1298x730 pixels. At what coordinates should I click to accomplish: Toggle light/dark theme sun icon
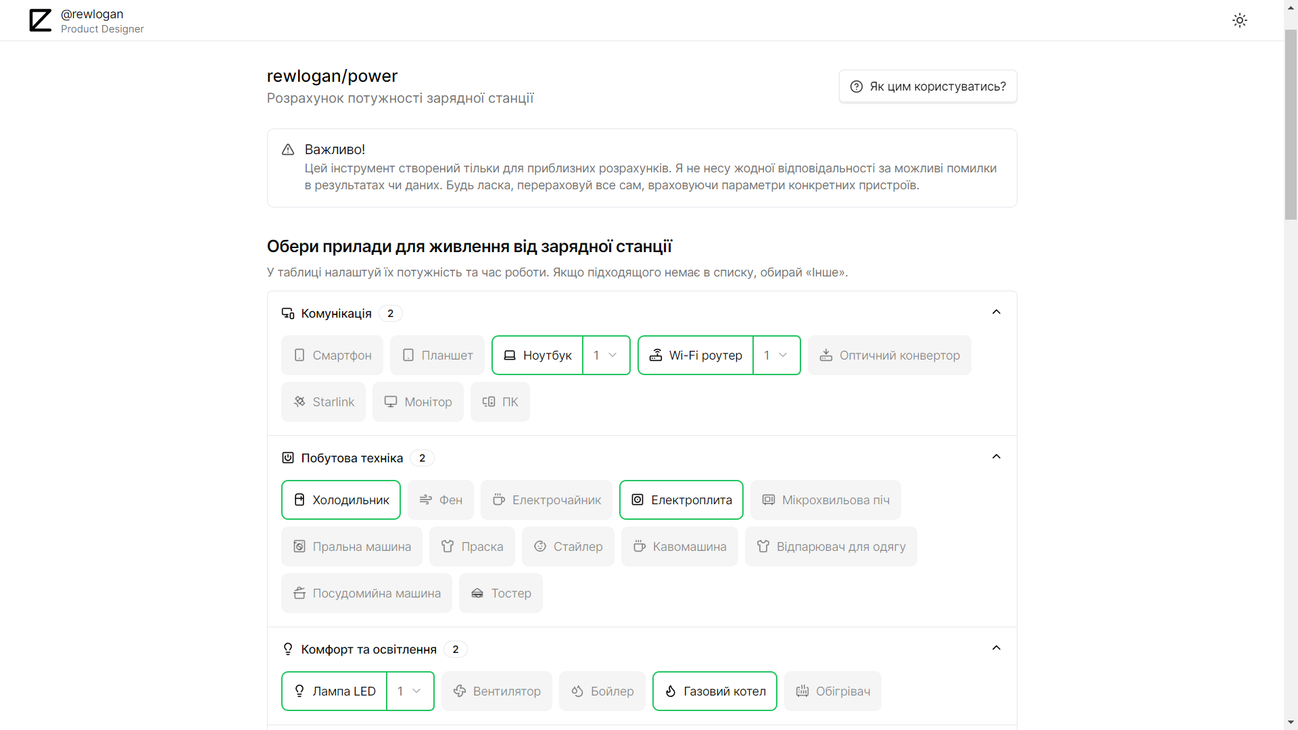(1239, 20)
